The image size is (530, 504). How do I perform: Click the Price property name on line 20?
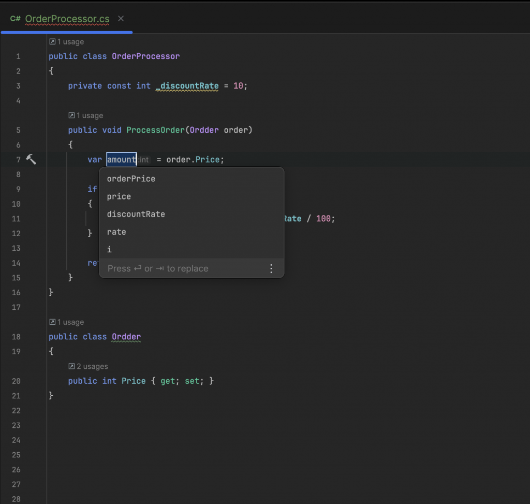(134, 381)
